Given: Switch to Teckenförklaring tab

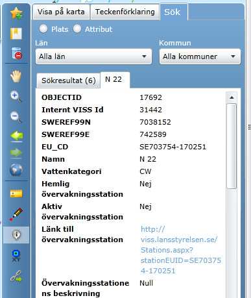Looking at the screenshot, I should click(125, 12).
